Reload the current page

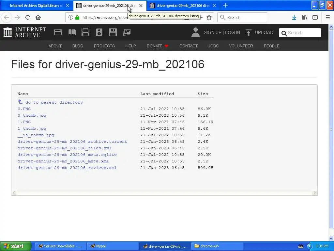coord(28,17)
